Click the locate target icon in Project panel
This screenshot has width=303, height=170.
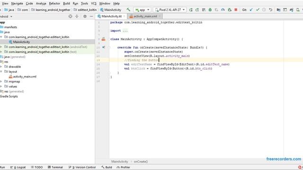(71, 17)
